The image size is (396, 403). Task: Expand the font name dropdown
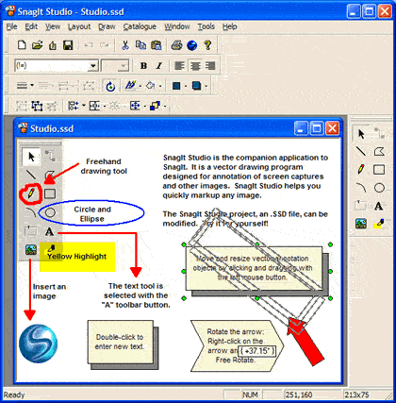click(x=93, y=66)
